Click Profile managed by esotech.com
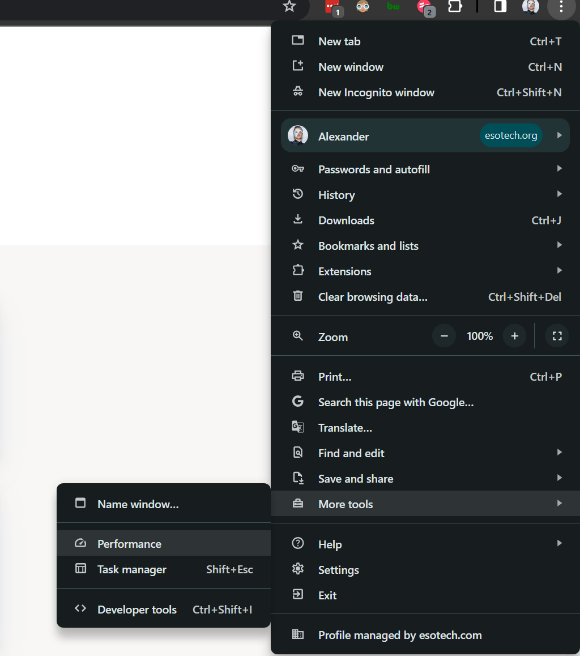 coord(399,635)
